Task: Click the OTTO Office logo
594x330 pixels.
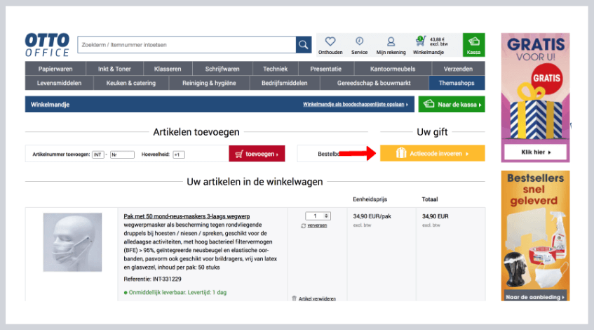Action: click(x=48, y=45)
